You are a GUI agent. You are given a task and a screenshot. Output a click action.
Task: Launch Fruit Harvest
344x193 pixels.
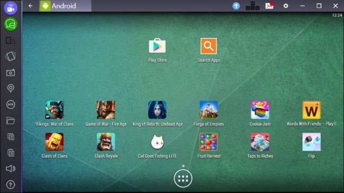209,142
